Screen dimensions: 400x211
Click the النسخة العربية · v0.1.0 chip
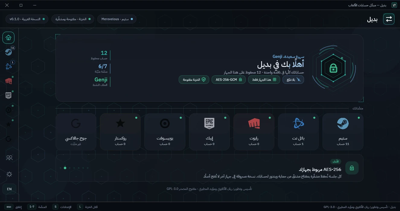click(x=27, y=19)
